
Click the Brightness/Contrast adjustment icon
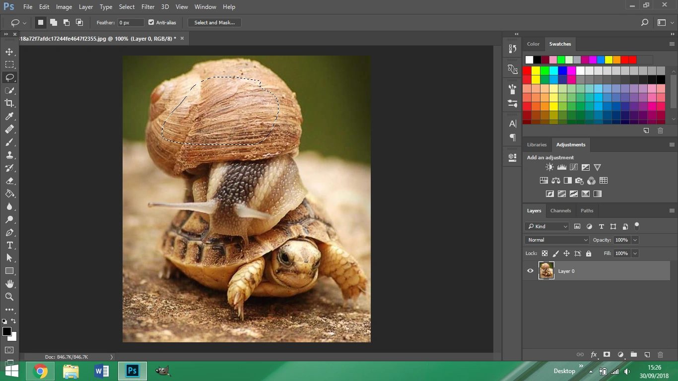coord(549,168)
